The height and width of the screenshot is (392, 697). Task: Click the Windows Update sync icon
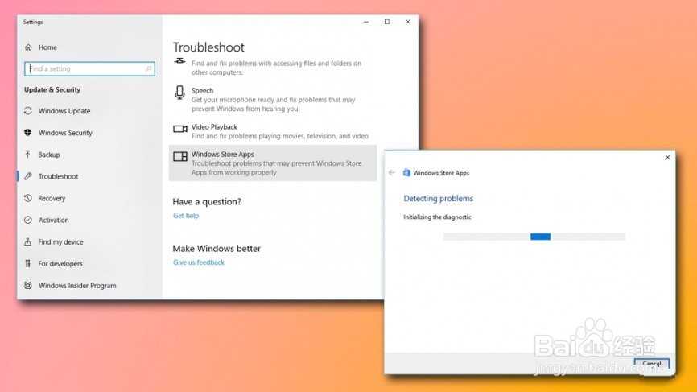[x=28, y=110]
